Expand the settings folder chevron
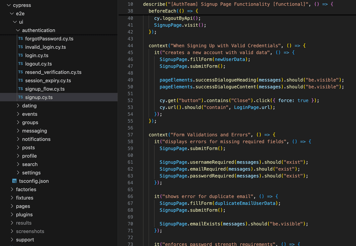Viewport: 356px width, 246px height. coord(18,173)
